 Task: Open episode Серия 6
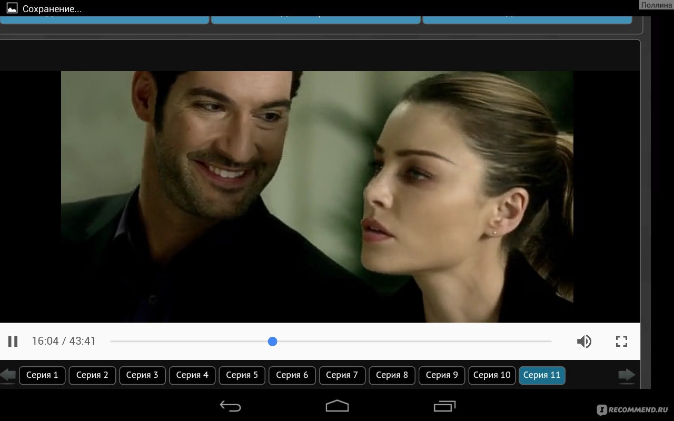(292, 375)
